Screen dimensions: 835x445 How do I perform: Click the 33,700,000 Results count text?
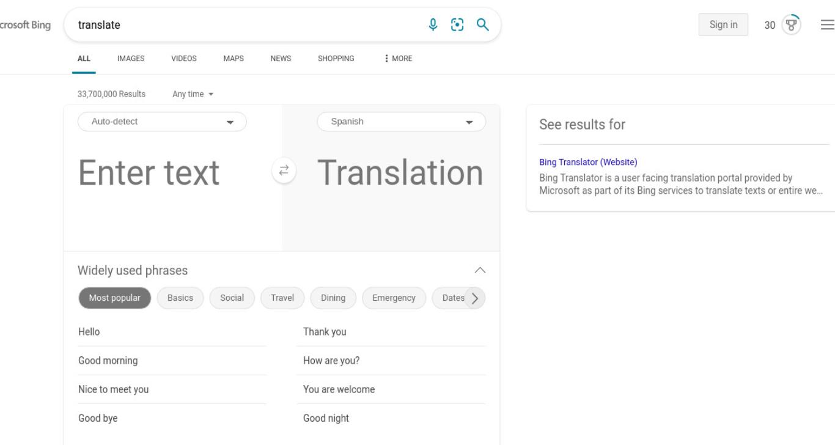point(111,94)
